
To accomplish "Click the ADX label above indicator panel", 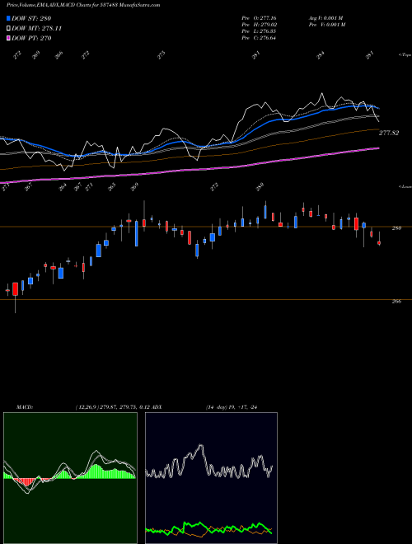I will point(157,407).
